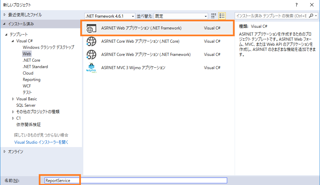Open the .NET Framework 4.6.1 version dropdown
This screenshot has width=320, height=185.
coord(110,16)
